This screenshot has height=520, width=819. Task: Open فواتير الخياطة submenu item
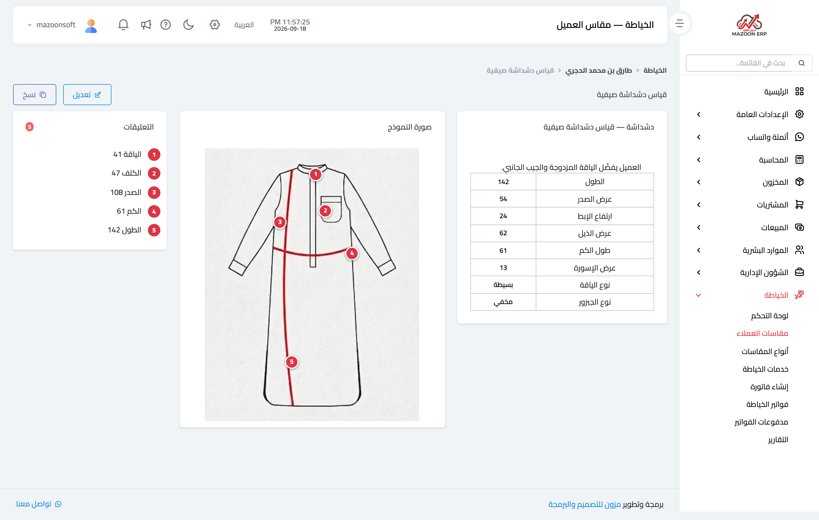point(767,404)
